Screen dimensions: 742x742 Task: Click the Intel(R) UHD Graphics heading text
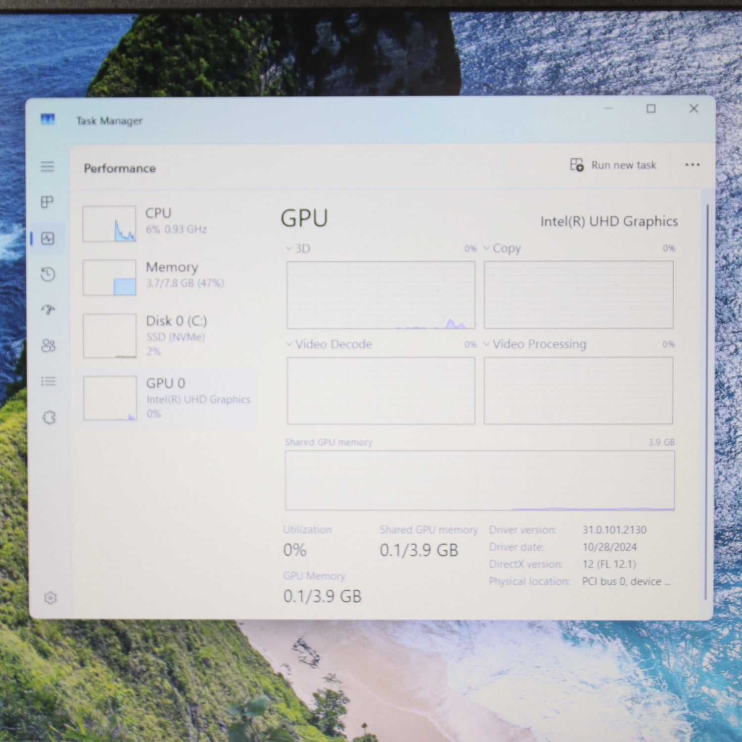point(609,221)
